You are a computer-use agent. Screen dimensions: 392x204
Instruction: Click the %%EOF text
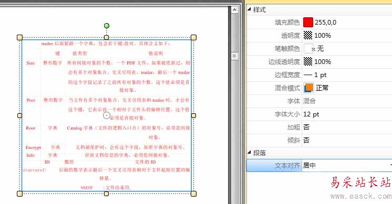click(87, 188)
